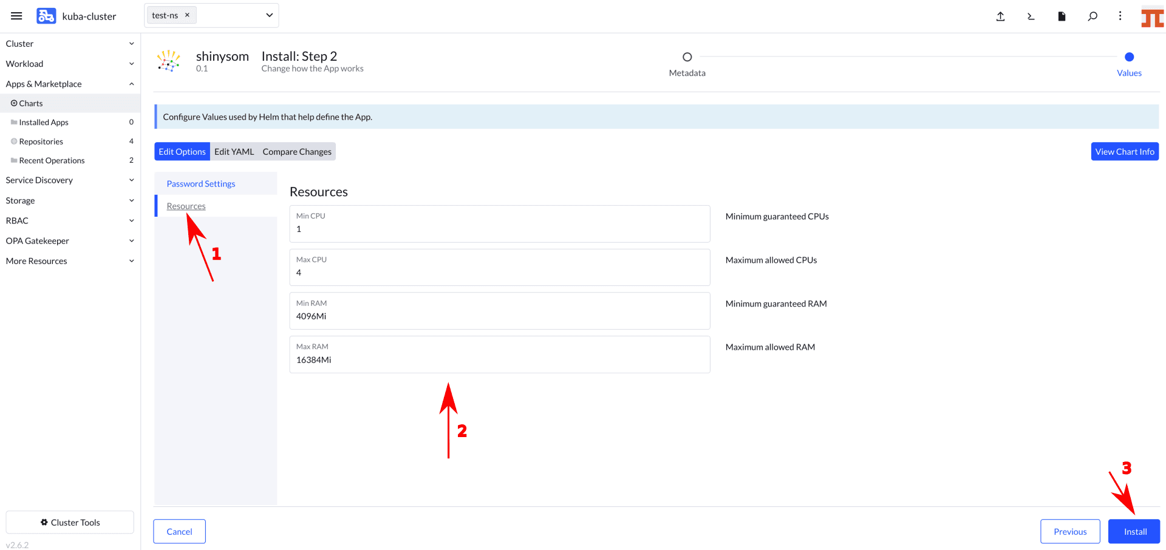
Task: Click the brand logo in the top-right corner
Action: 1153,16
